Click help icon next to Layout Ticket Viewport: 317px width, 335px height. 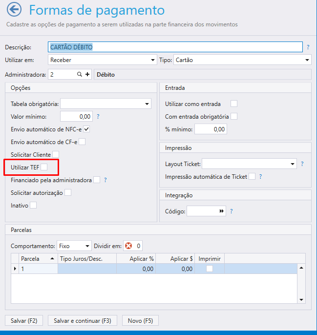pyautogui.click(x=302, y=164)
